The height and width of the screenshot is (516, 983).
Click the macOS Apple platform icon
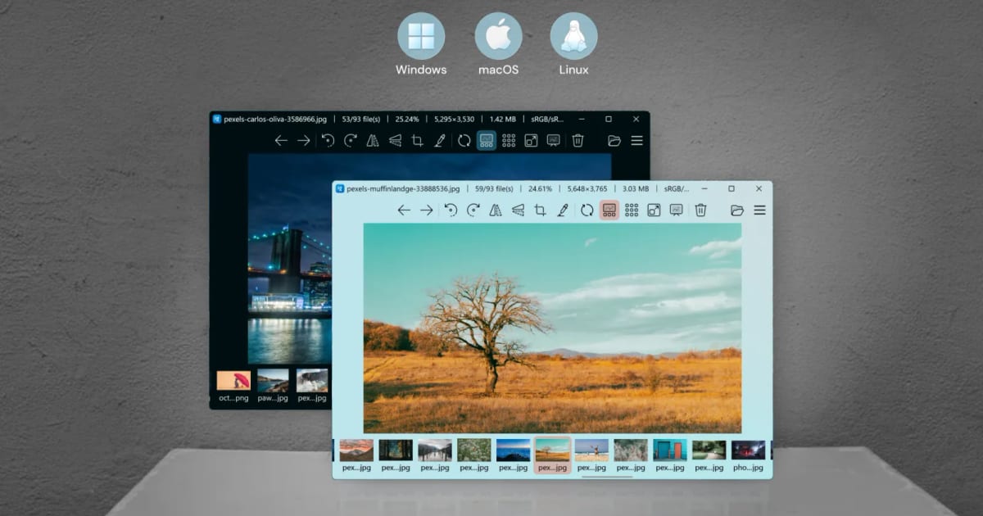[498, 36]
